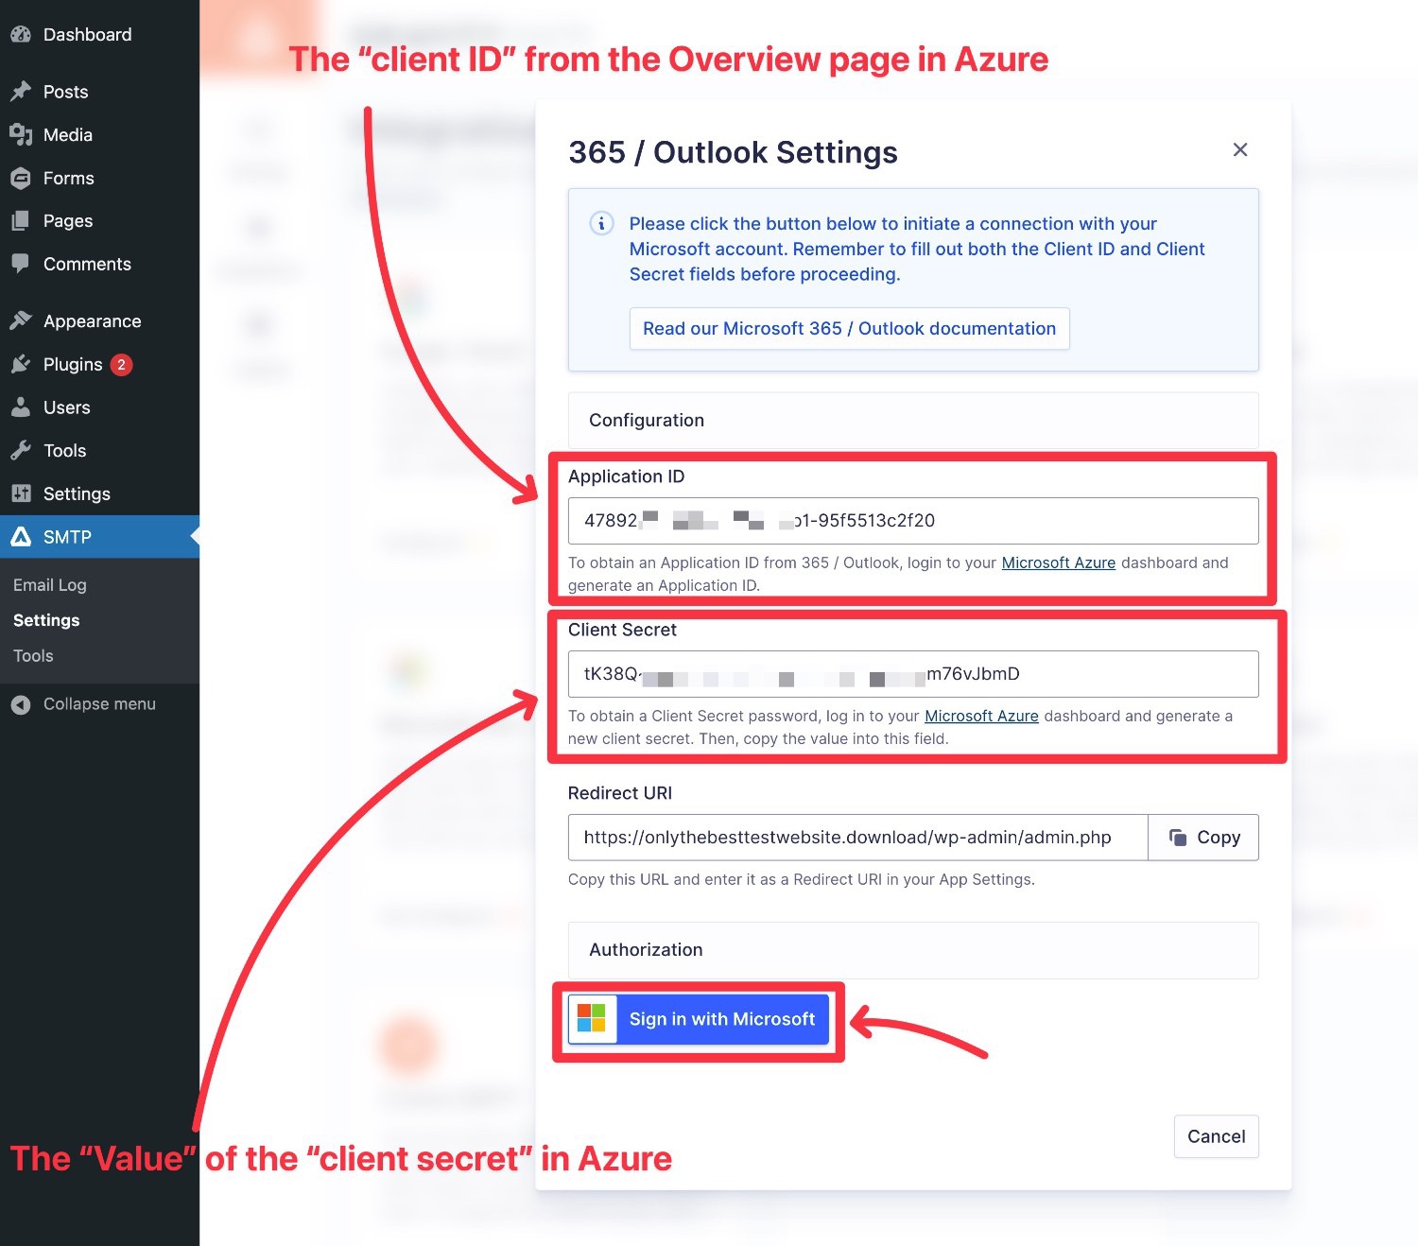Click the Plugins plug icon
Screen dimensions: 1418x1246
coord(21,365)
